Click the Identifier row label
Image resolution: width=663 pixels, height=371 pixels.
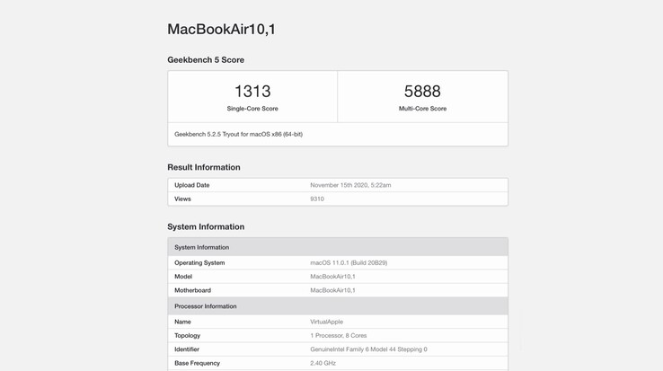pos(187,349)
